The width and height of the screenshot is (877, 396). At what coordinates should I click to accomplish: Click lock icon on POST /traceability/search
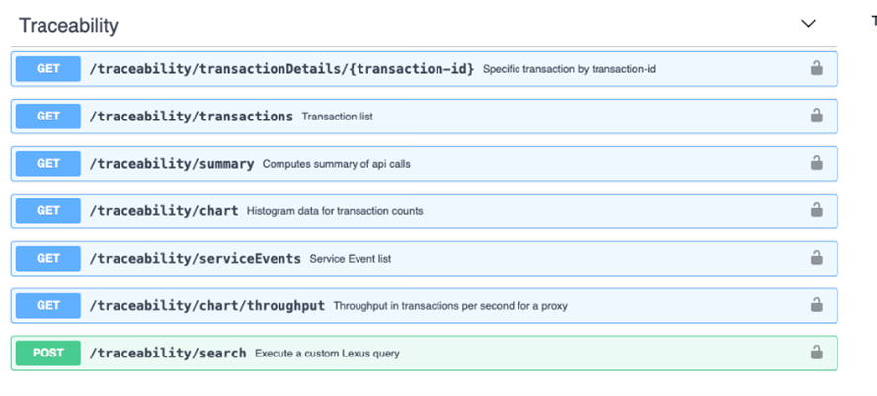click(x=816, y=353)
